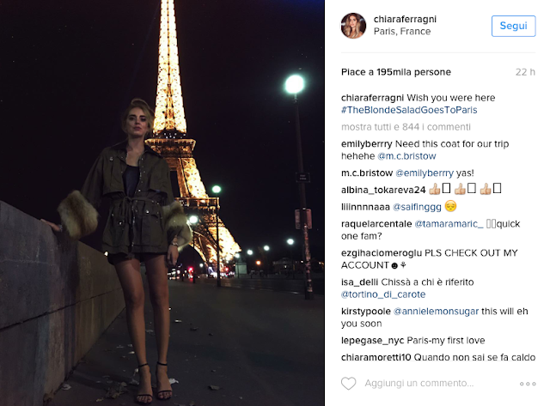The height and width of the screenshot is (406, 550).
Task: Open the Paris, France location link
Action: click(402, 32)
